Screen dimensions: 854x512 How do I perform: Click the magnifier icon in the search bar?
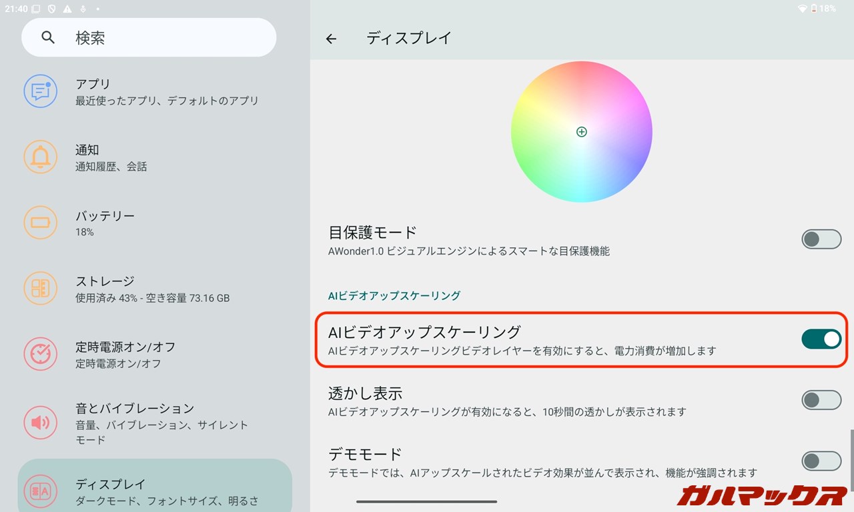[47, 37]
